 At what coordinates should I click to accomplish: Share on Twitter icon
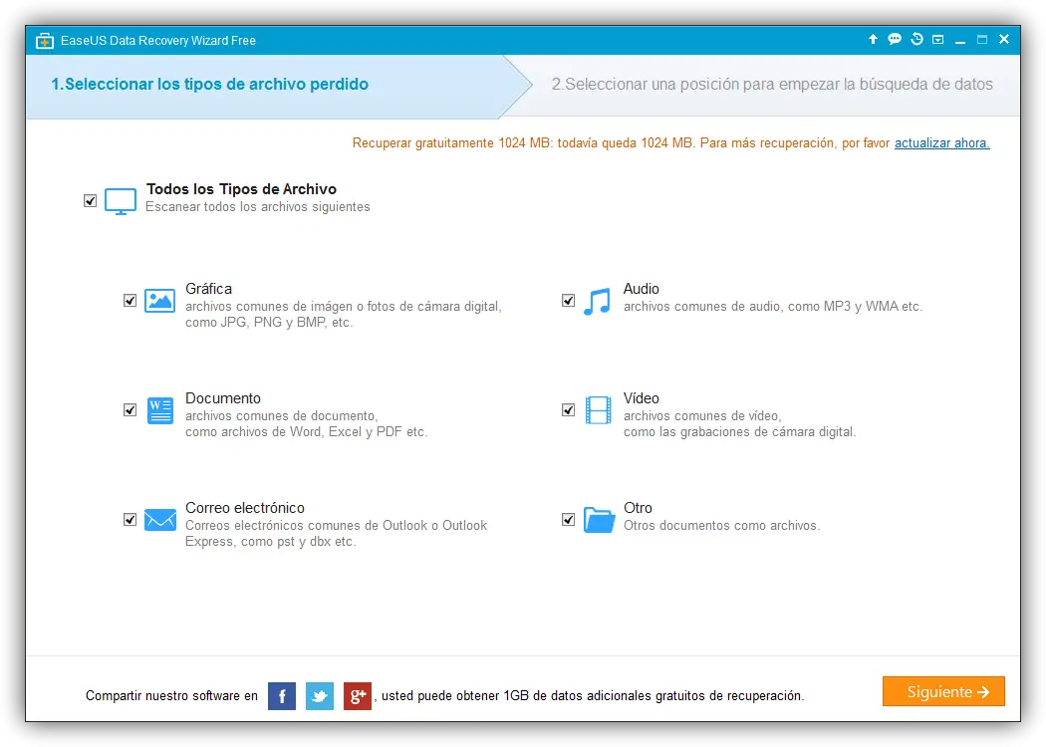click(320, 696)
